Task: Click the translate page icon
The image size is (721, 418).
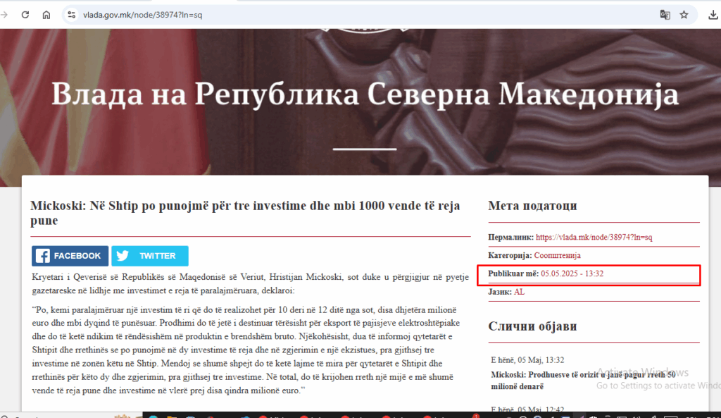Action: click(x=665, y=15)
